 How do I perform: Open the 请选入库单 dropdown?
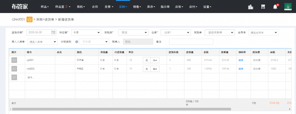pyautogui.click(x=43, y=42)
